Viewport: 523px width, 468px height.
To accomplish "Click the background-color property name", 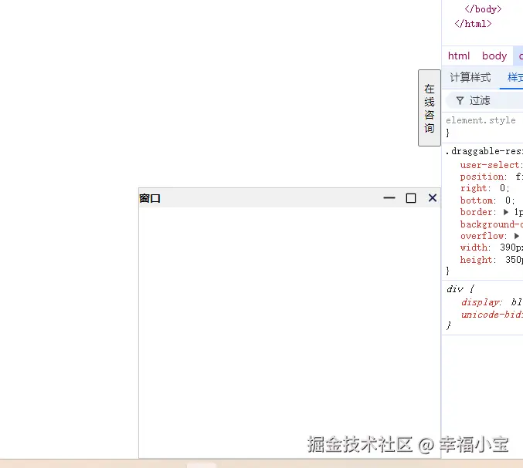I will click(491, 224).
